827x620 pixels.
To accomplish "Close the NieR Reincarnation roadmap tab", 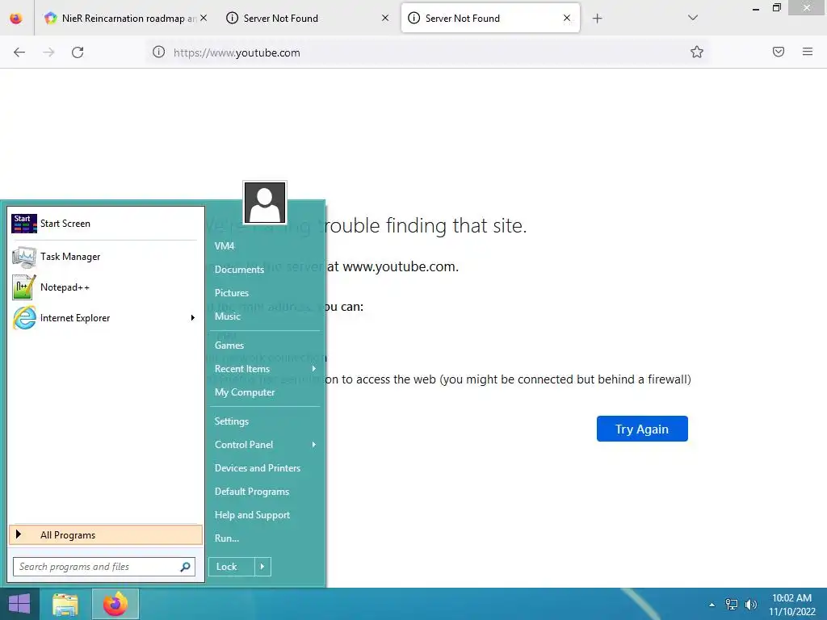I will pos(204,18).
